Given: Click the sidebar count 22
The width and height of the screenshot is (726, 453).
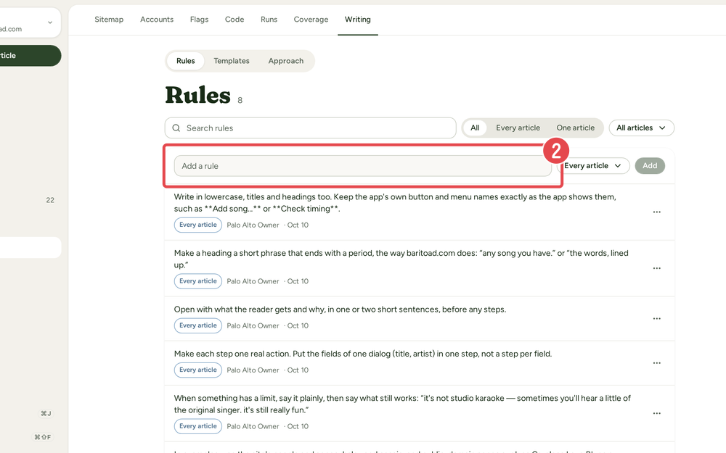Looking at the screenshot, I should tap(50, 200).
